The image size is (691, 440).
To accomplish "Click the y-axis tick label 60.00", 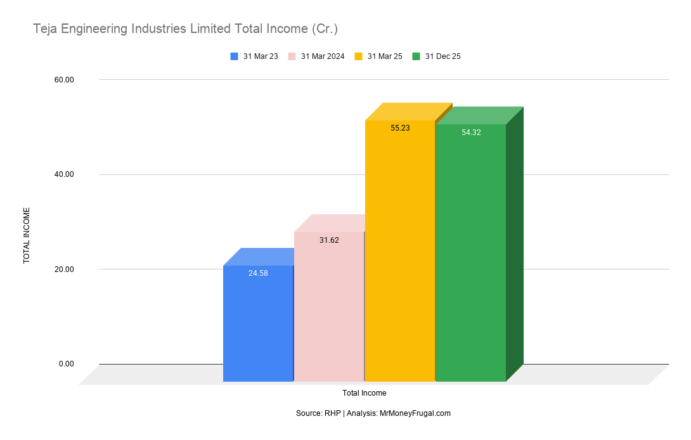I will [x=64, y=80].
